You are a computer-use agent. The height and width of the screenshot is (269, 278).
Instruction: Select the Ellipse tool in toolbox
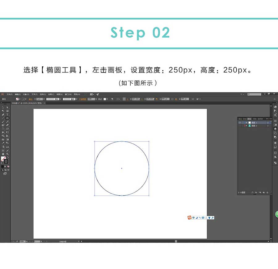[7, 118]
